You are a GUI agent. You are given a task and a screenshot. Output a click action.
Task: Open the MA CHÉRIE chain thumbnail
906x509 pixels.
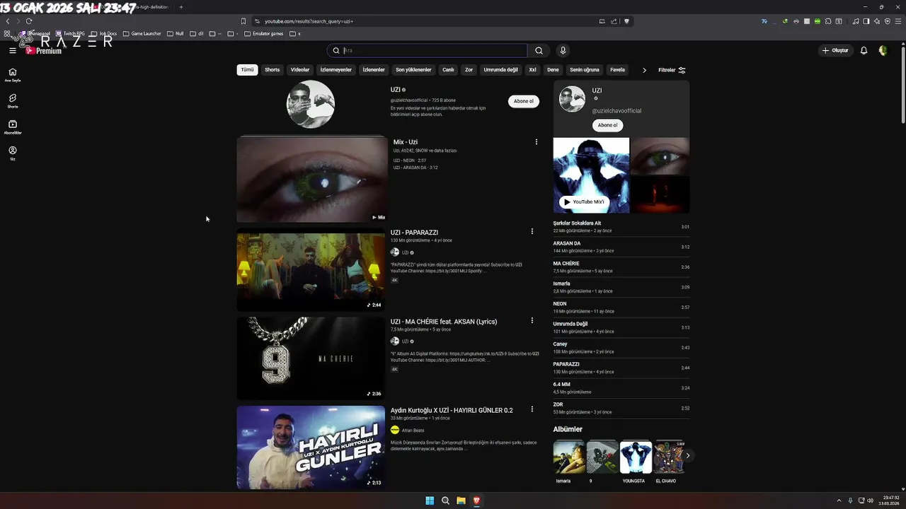click(311, 358)
